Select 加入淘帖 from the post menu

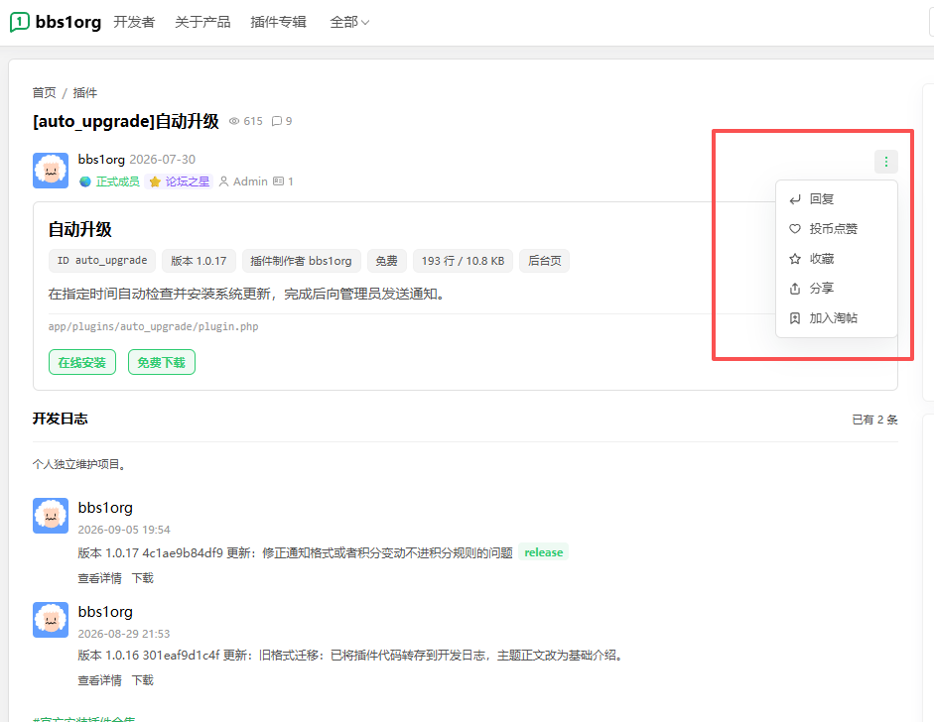coord(837,318)
